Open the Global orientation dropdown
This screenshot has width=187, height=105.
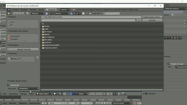pos(83,94)
